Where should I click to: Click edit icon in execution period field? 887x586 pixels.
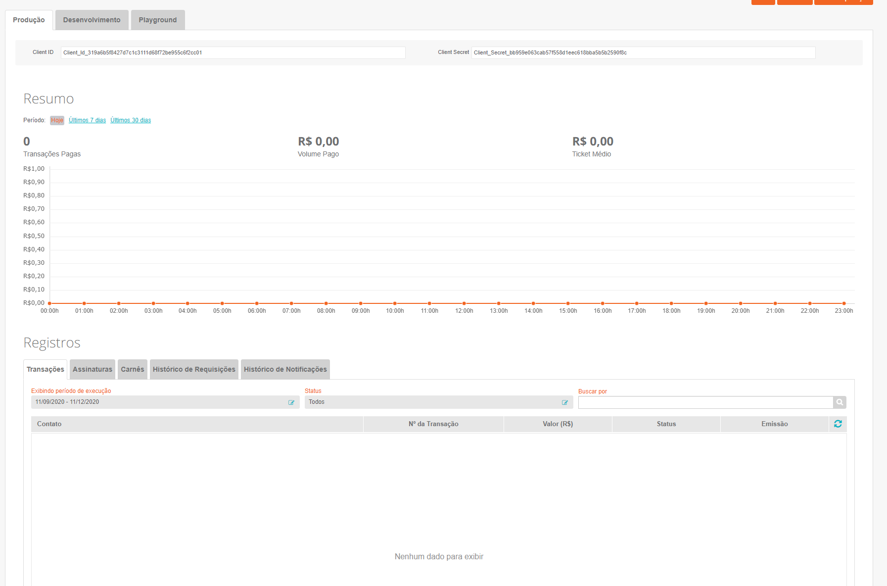click(x=291, y=402)
